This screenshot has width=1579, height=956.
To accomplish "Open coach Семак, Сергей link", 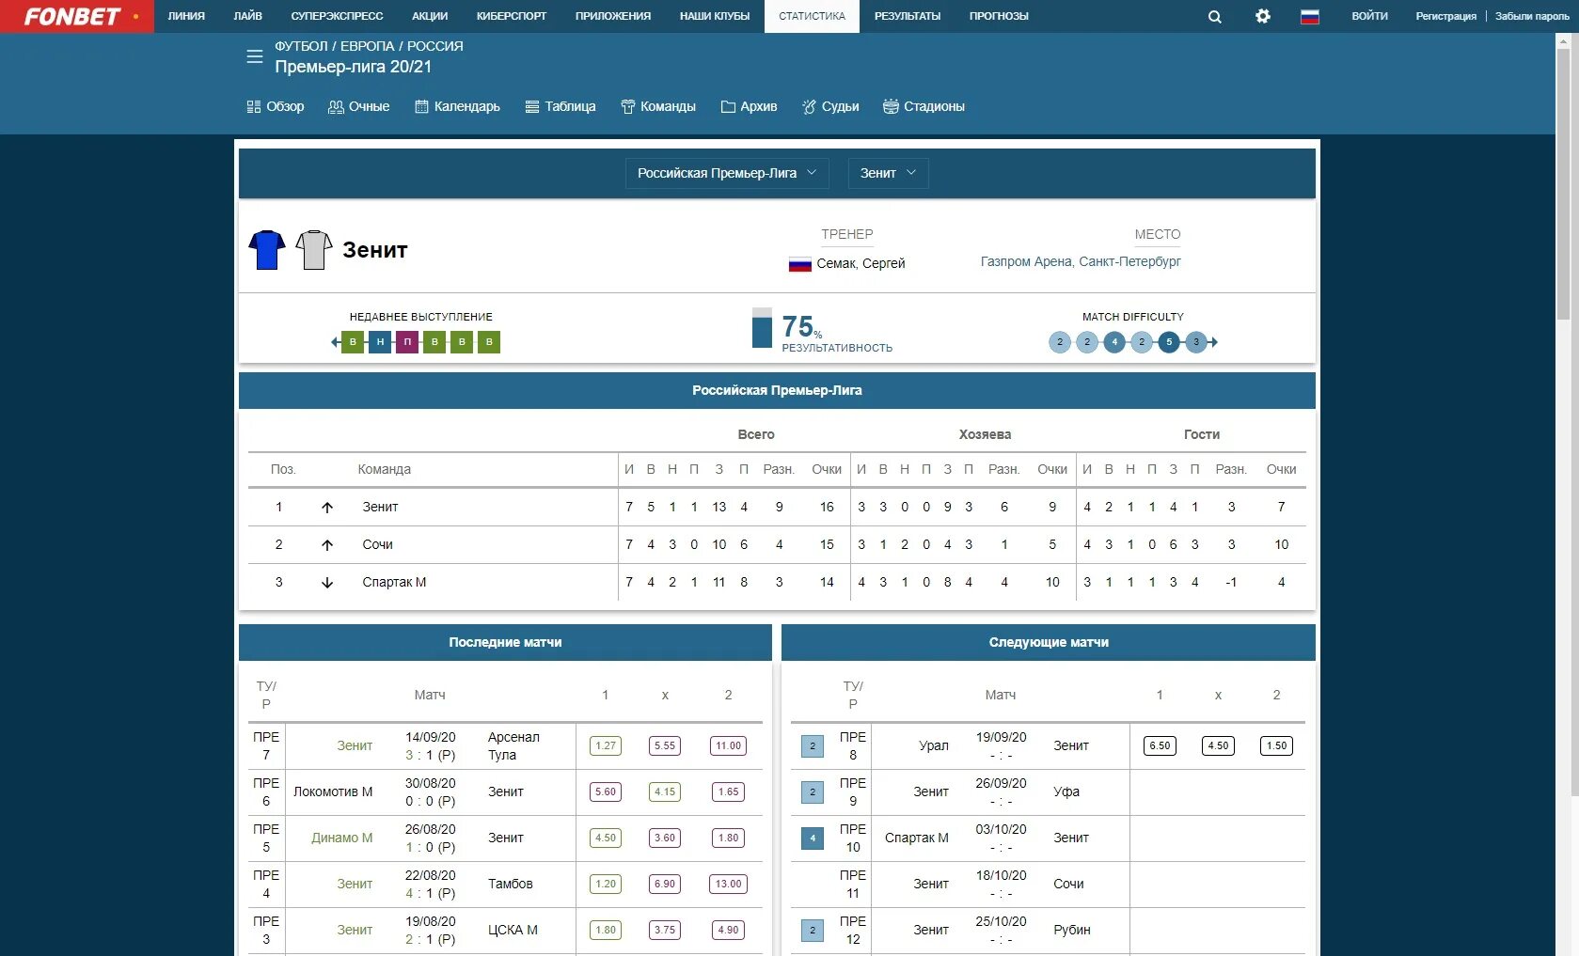I will tap(861, 264).
